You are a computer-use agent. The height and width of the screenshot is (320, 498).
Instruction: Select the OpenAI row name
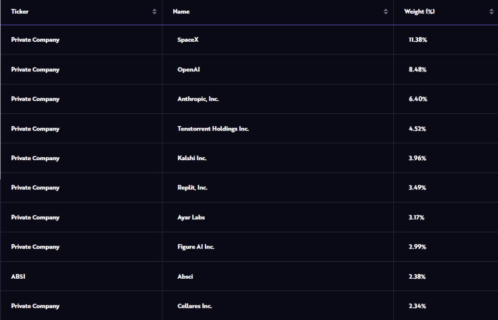(x=188, y=69)
